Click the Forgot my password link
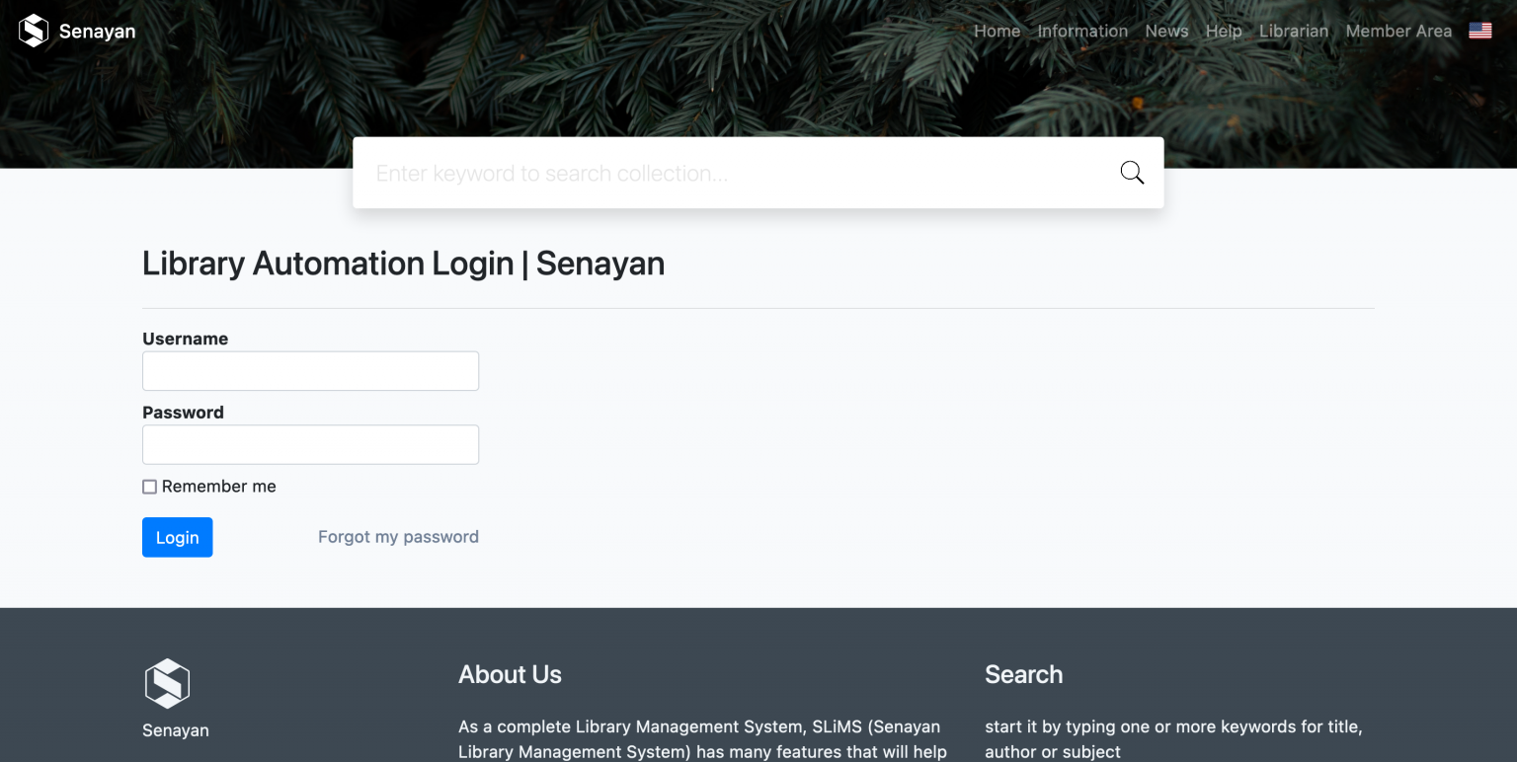The width and height of the screenshot is (1517, 762). pyautogui.click(x=398, y=537)
